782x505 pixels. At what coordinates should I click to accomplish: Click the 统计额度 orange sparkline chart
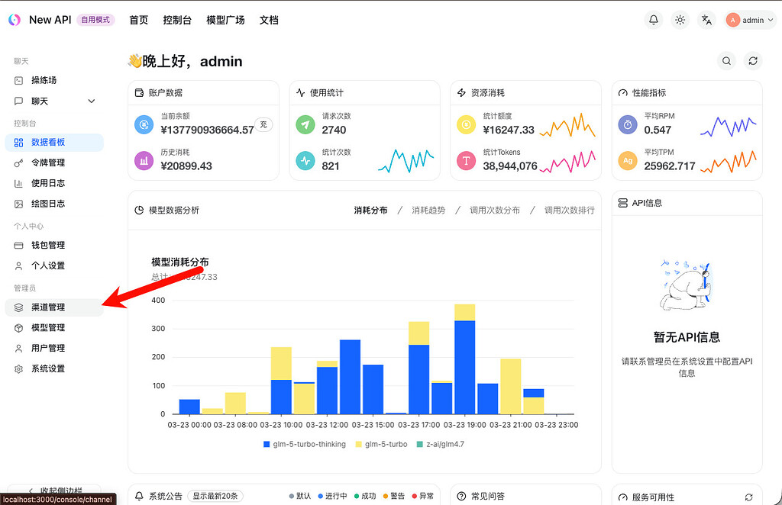pos(567,125)
